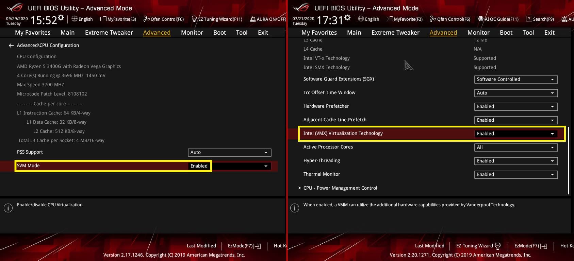Screen dimensions: 574x261
Task: Select Advanced tab in left BIOS window
Action: pyautogui.click(x=157, y=33)
